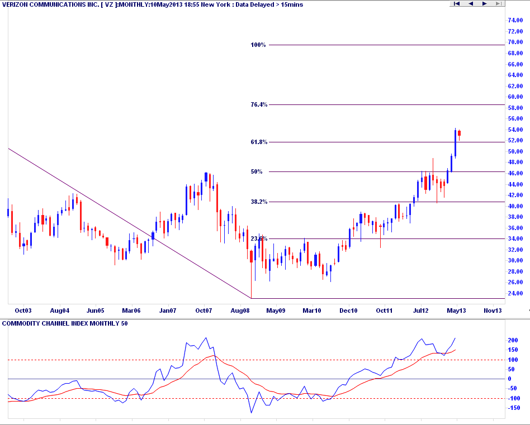Click the Oct11 date axis label
This screenshot has height=425, width=530.
[384, 311]
